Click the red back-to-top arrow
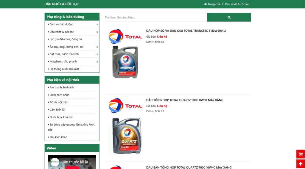 301,164
